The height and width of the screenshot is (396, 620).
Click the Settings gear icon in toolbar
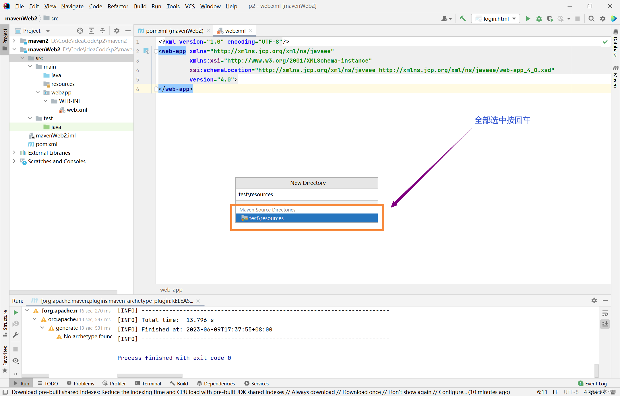603,19
